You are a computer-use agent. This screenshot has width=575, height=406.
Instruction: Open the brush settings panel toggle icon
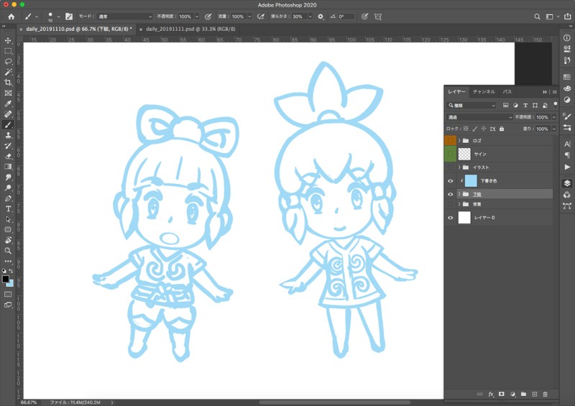[68, 17]
